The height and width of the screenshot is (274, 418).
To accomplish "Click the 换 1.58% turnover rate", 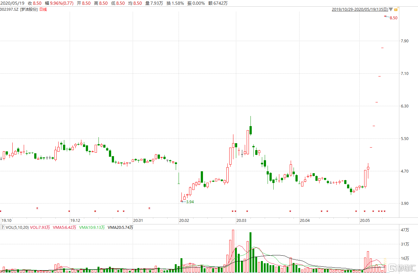I will click(x=175, y=3).
